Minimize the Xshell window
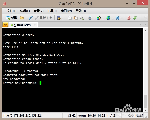This screenshot has height=120, width=150. pyautogui.click(x=127, y=3)
